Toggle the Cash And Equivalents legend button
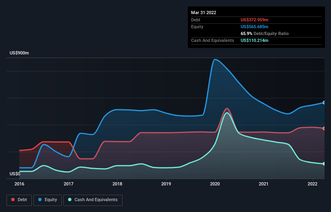This screenshot has height=212, width=331. (x=93, y=200)
